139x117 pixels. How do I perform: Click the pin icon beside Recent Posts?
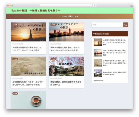(94, 34)
